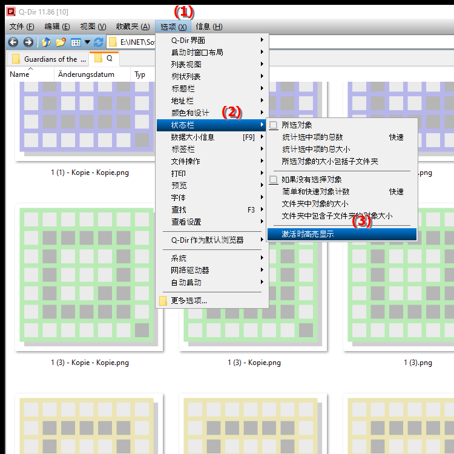Open the 系统 submenu
This screenshot has width=454, height=454.
click(x=212, y=258)
